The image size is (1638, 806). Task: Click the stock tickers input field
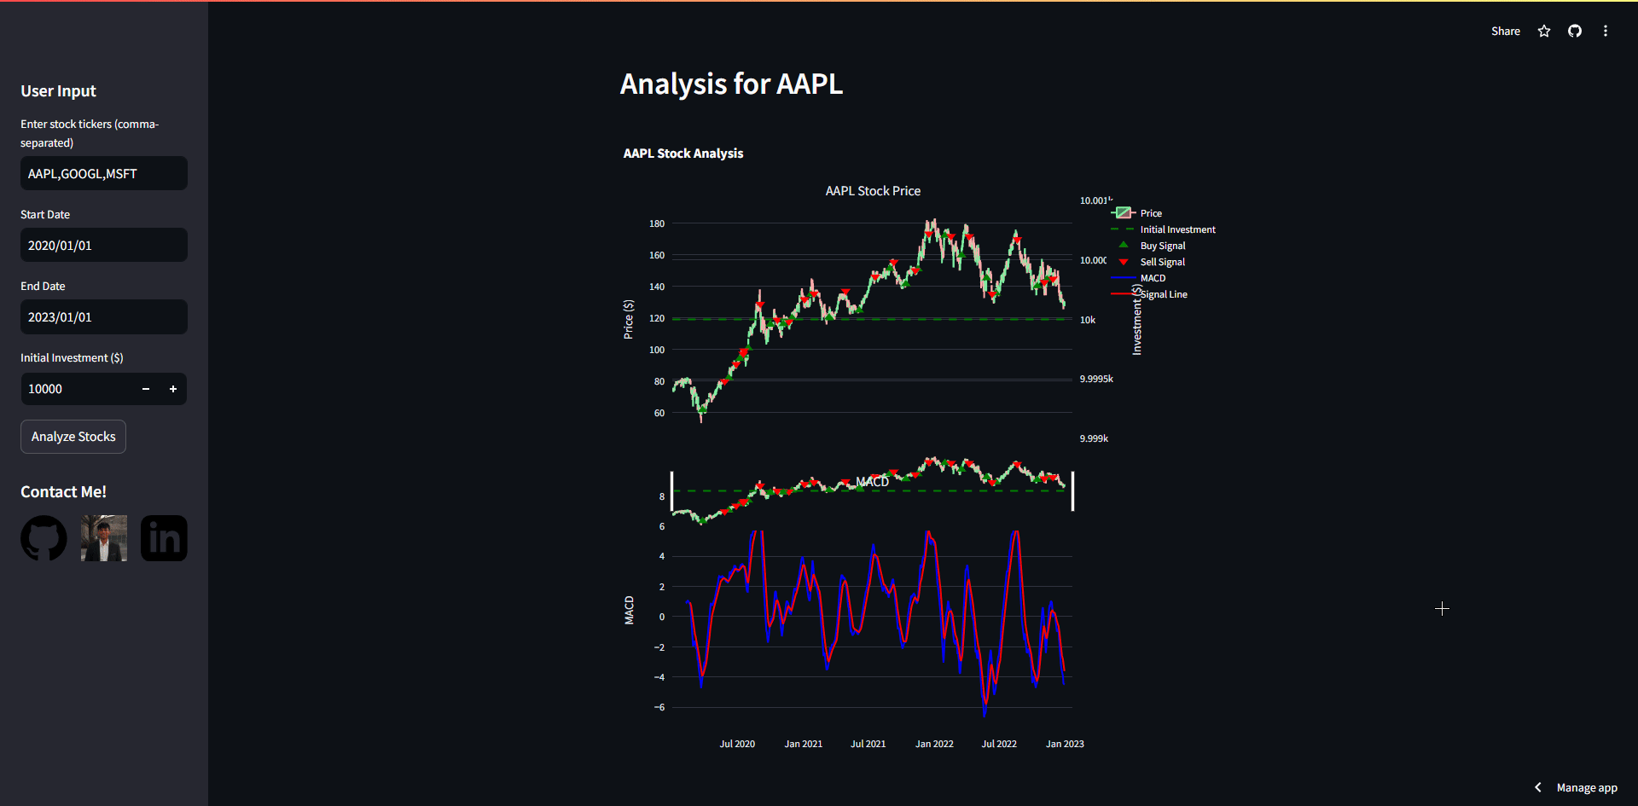pyautogui.click(x=103, y=173)
